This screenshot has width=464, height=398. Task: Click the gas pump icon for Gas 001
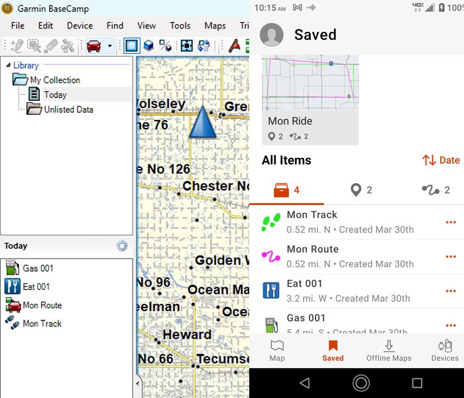[13, 268]
